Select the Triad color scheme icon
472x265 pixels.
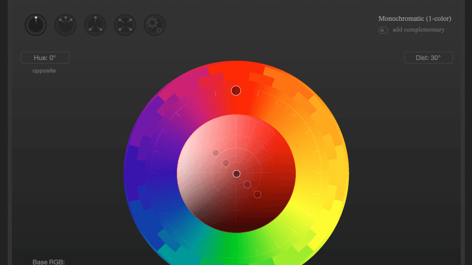tap(95, 25)
